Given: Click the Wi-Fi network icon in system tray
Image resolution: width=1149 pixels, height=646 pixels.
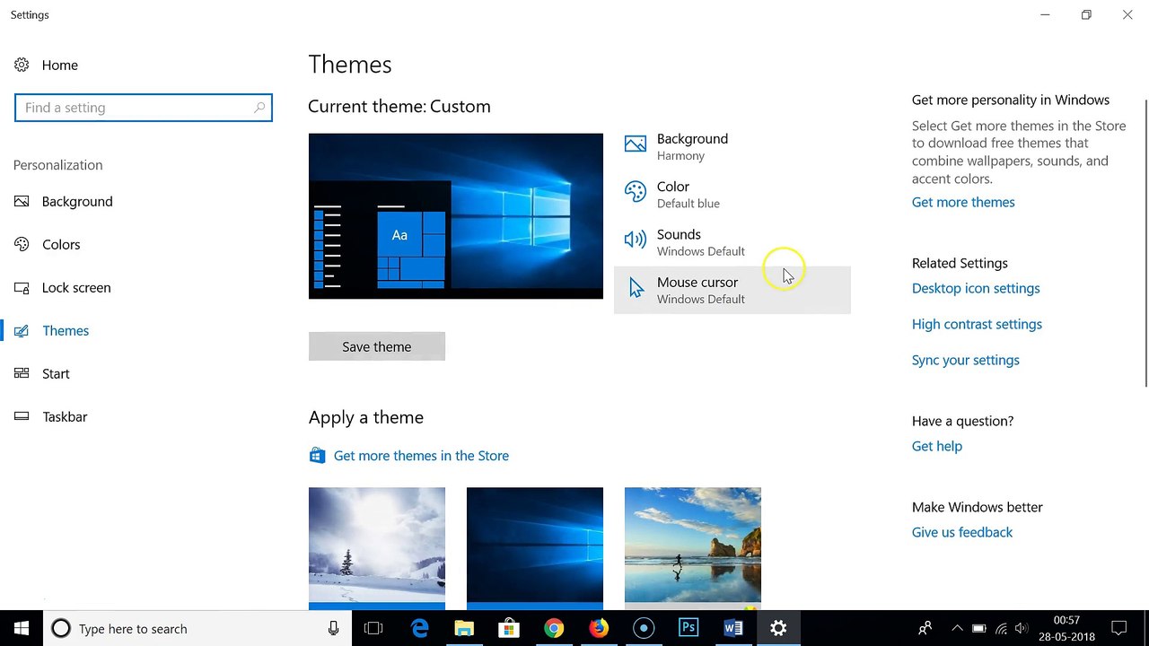Looking at the screenshot, I should pos(1001,628).
